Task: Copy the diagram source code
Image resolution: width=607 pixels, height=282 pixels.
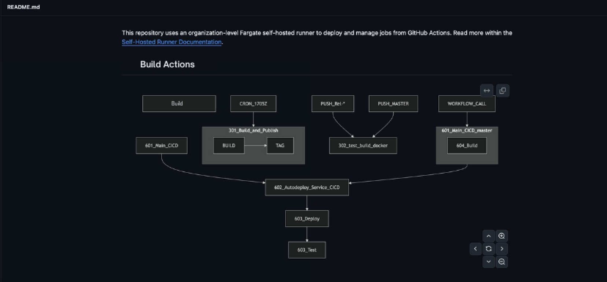Action: 503,90
